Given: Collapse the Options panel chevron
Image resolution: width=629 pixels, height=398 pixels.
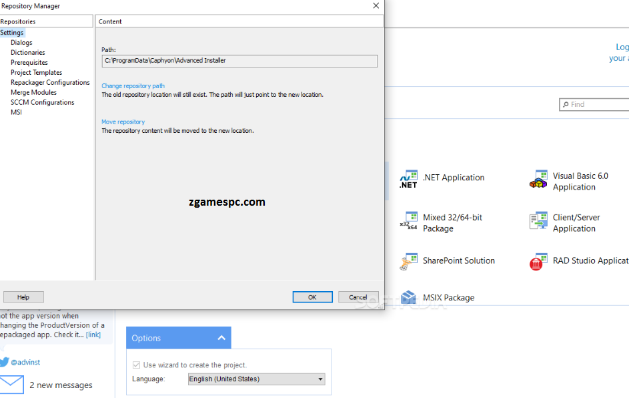Looking at the screenshot, I should coord(221,338).
